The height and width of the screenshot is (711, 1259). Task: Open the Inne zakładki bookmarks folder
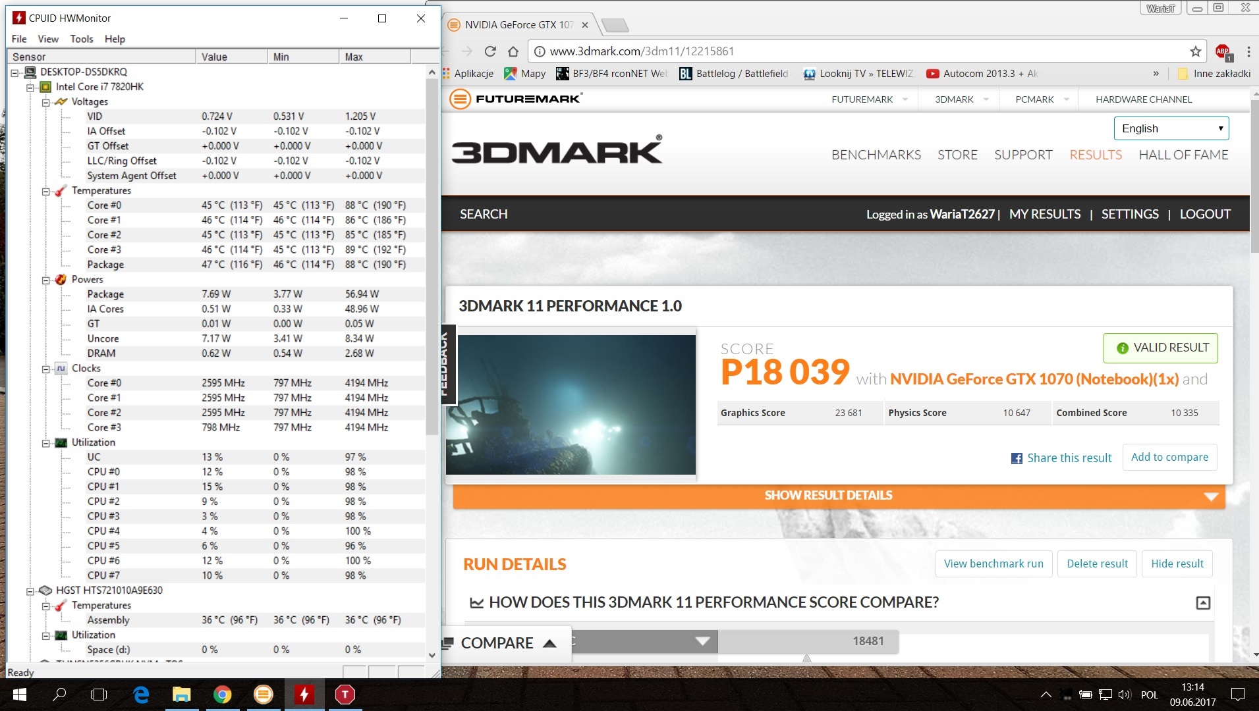coord(1214,74)
